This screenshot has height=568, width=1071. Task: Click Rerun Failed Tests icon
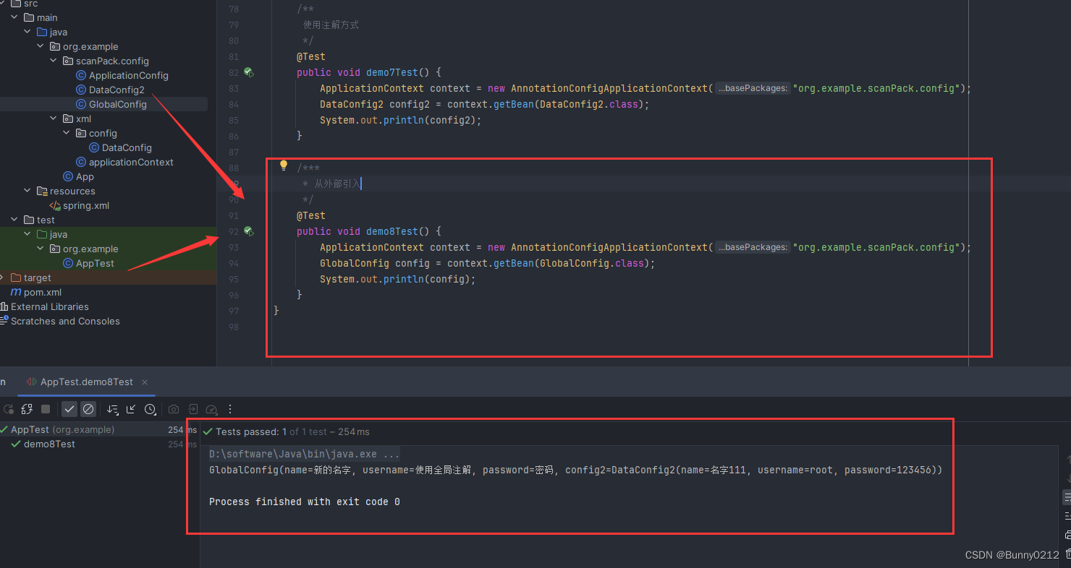point(27,409)
